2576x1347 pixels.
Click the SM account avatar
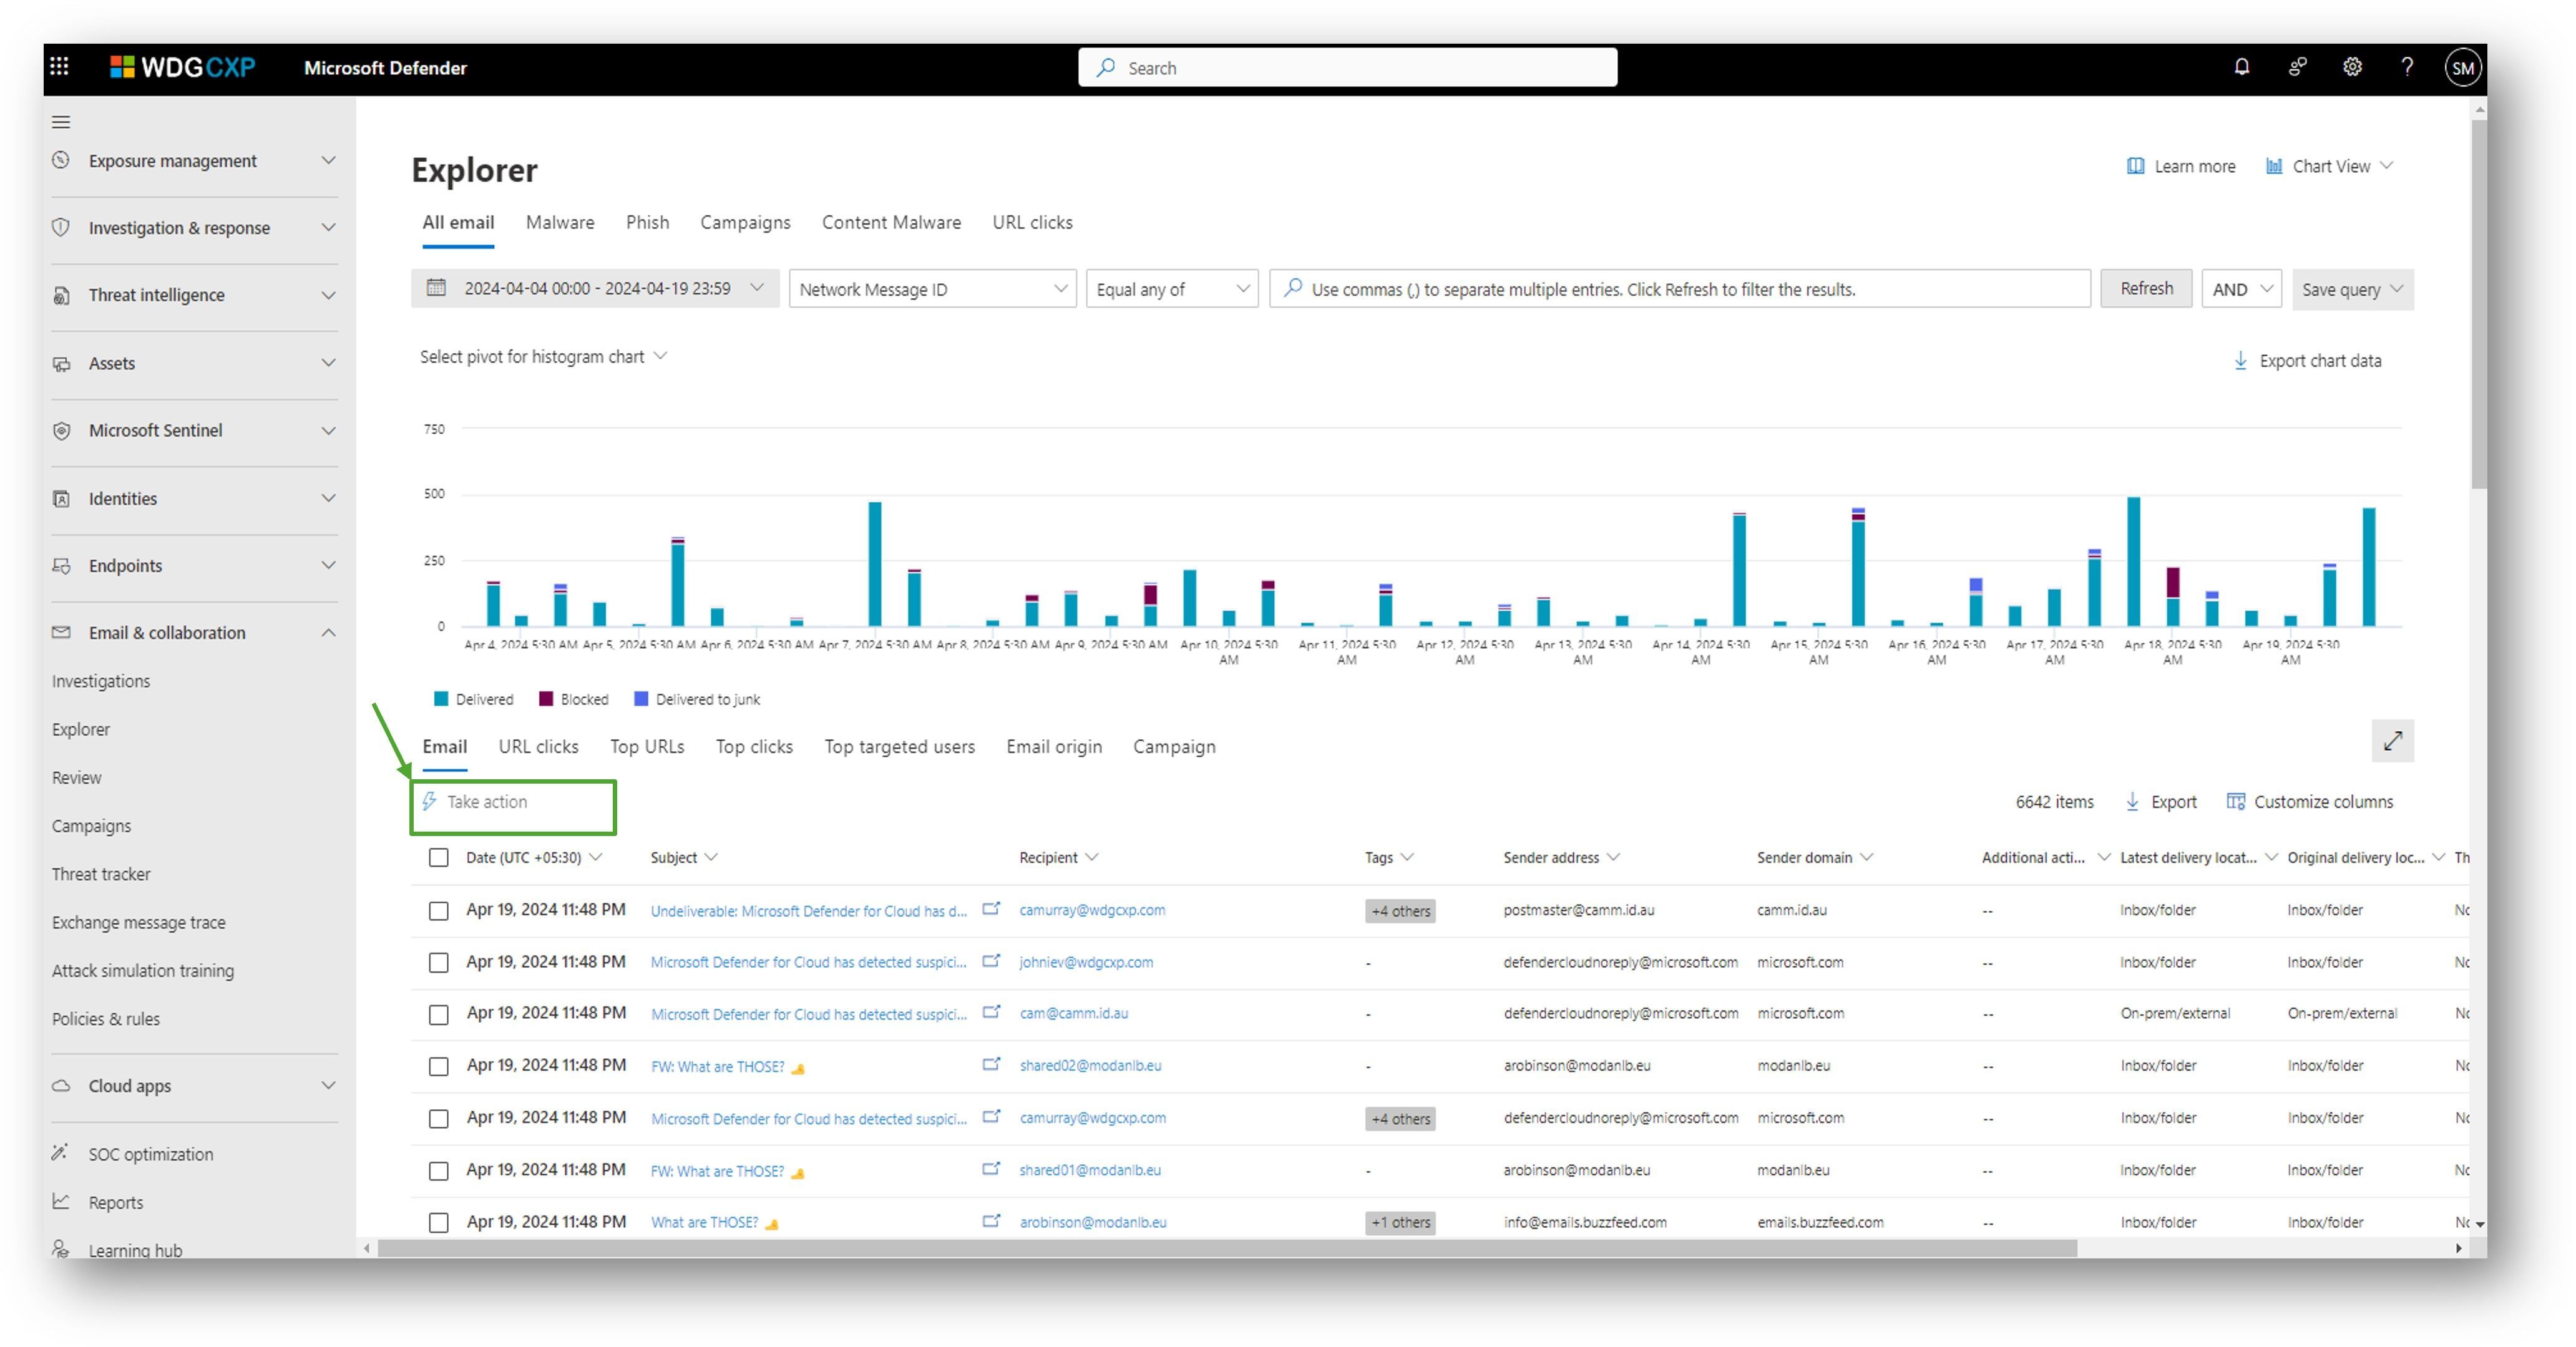click(x=2462, y=68)
